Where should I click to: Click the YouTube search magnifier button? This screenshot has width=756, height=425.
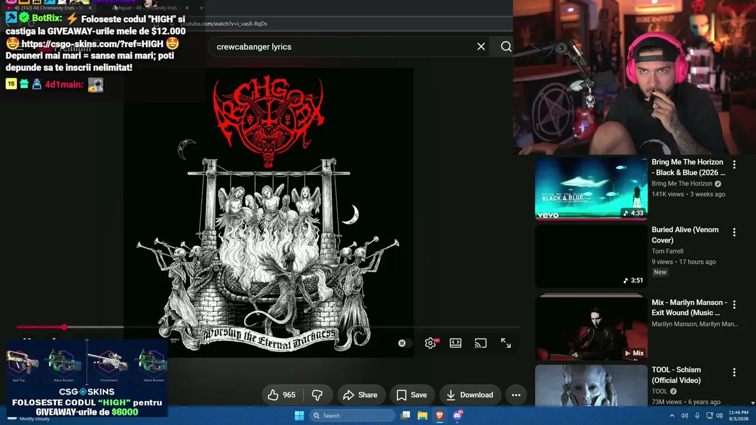click(506, 47)
